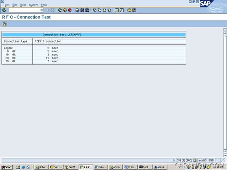The image size is (227, 170).
Task: Click the Windows Start button
Action: [7, 167]
